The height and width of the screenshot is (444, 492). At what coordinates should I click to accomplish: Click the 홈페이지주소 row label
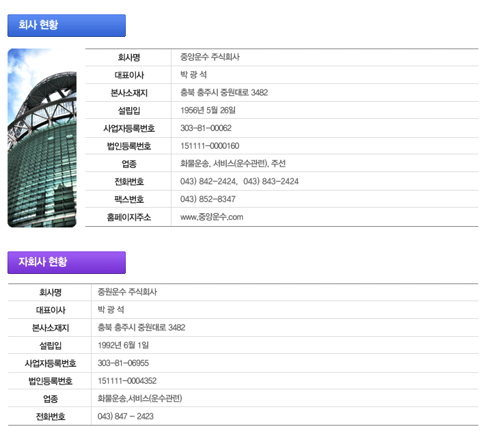[x=128, y=217]
